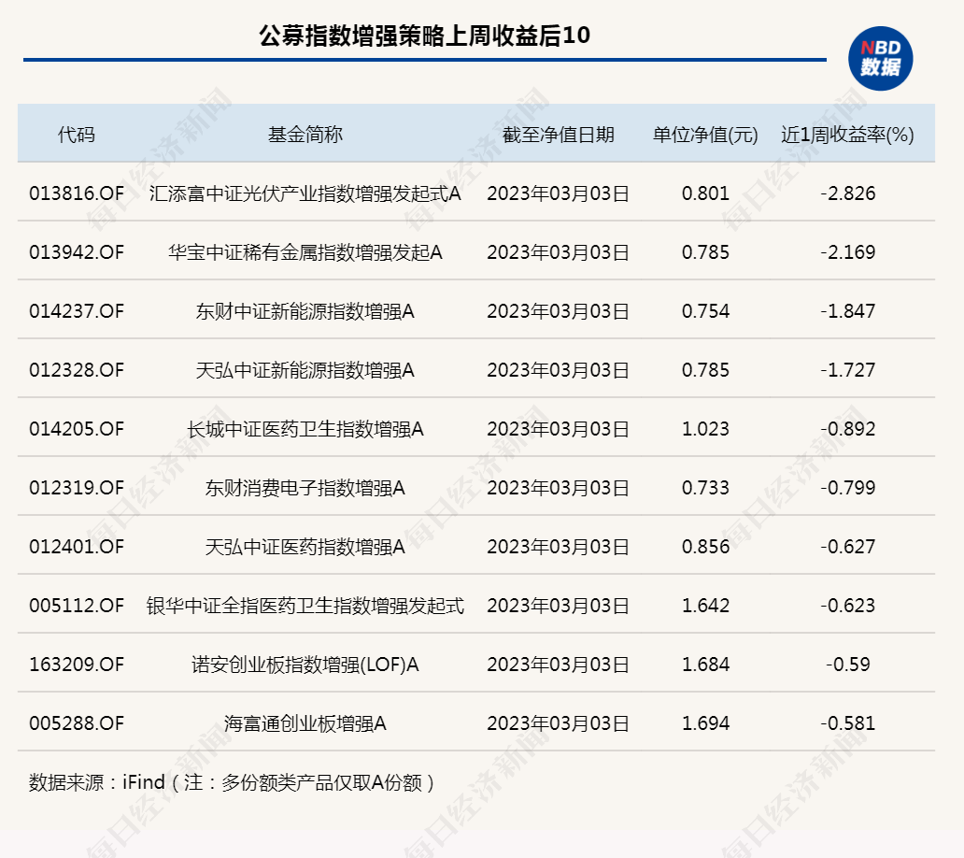Click fund name 诺安创业板指数增强(LOF)A

pyautogui.click(x=305, y=665)
